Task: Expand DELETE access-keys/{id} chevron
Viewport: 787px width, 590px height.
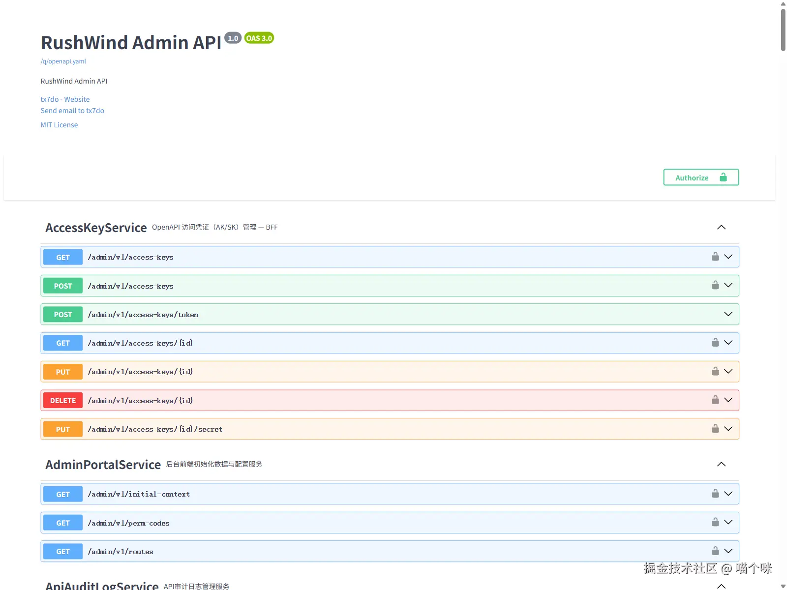Action: [728, 400]
